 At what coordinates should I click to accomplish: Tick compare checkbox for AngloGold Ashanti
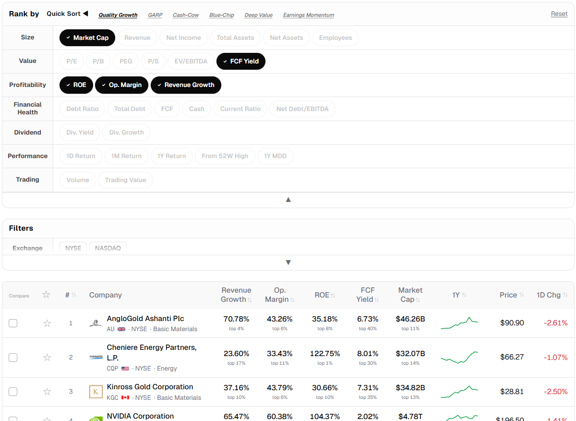tap(13, 323)
